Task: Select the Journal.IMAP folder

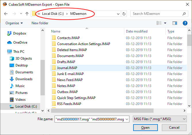Action: coord(67,68)
